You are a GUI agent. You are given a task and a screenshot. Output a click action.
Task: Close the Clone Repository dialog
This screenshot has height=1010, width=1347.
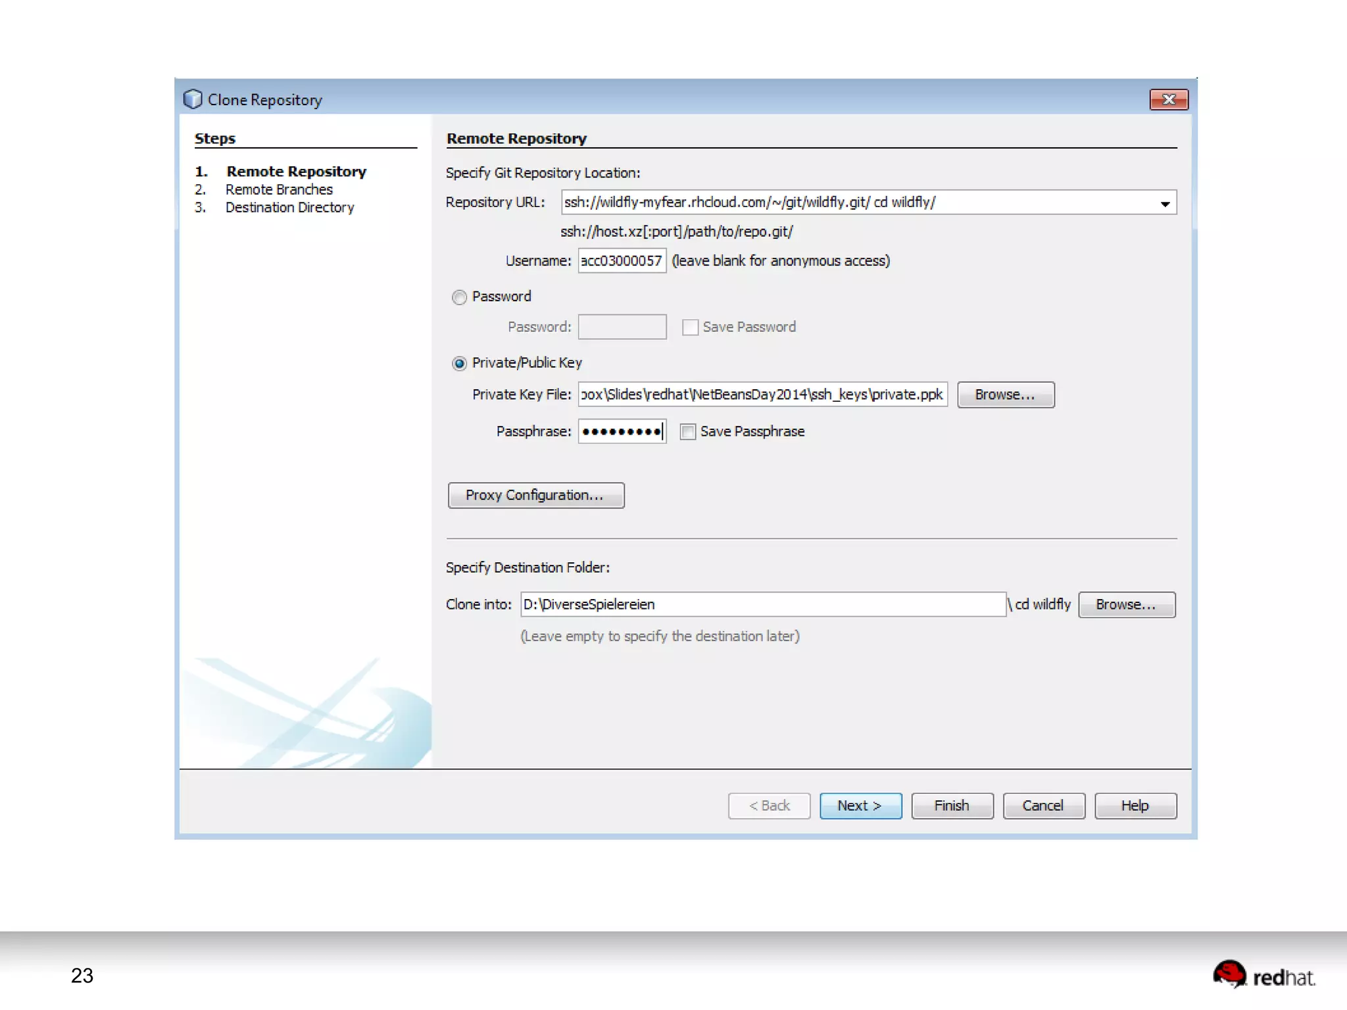pyautogui.click(x=1168, y=99)
